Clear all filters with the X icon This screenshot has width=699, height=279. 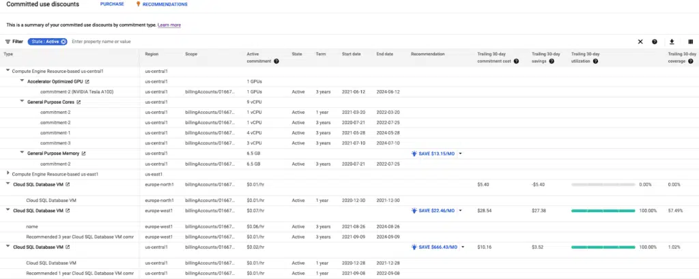pyautogui.click(x=640, y=42)
